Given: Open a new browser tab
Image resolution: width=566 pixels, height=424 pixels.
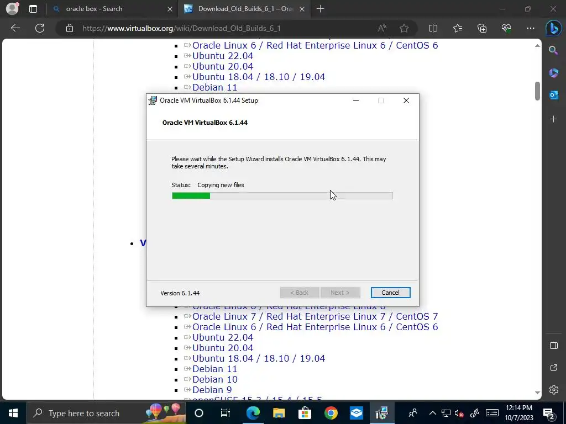Looking at the screenshot, I should tap(320, 9).
